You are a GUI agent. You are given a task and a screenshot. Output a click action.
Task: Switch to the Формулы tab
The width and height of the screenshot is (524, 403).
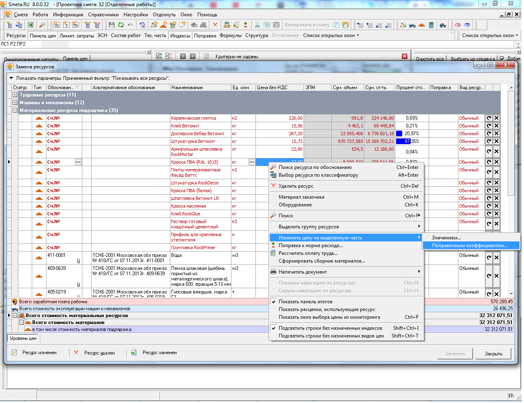coord(231,35)
